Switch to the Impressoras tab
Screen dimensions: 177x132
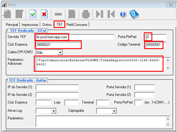pyautogui.click(x=30, y=24)
